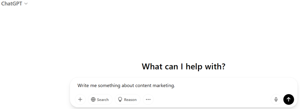Open the three-dot more tools icon
Screen dimensions: 300x109
[148, 99]
